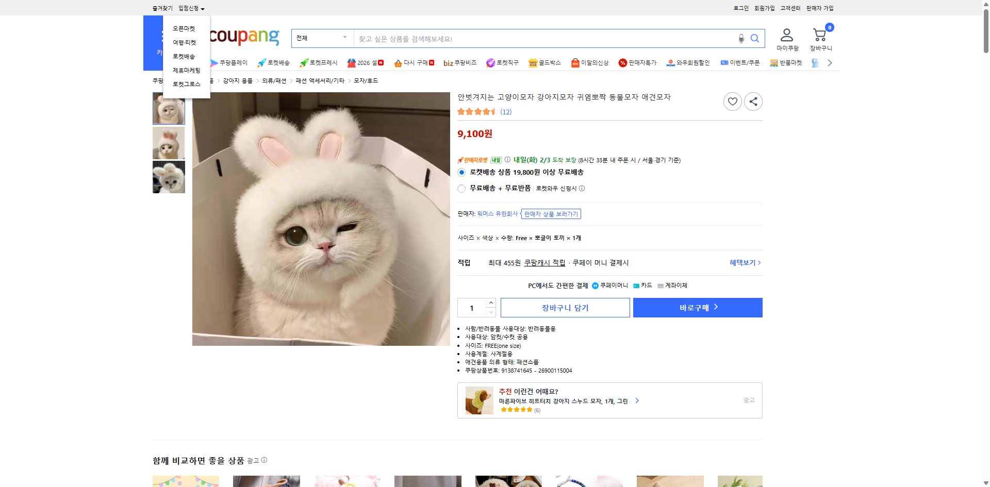Expand the 입점신청 menu
This screenshot has height=487, width=990.
tap(189, 8)
